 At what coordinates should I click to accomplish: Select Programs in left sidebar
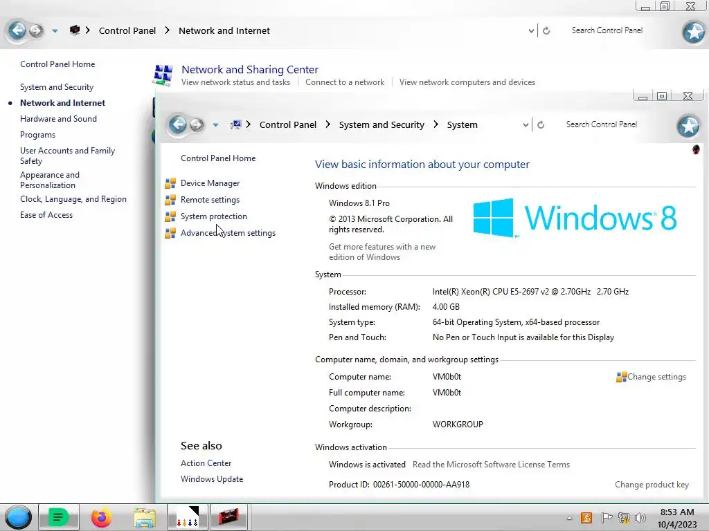37,135
